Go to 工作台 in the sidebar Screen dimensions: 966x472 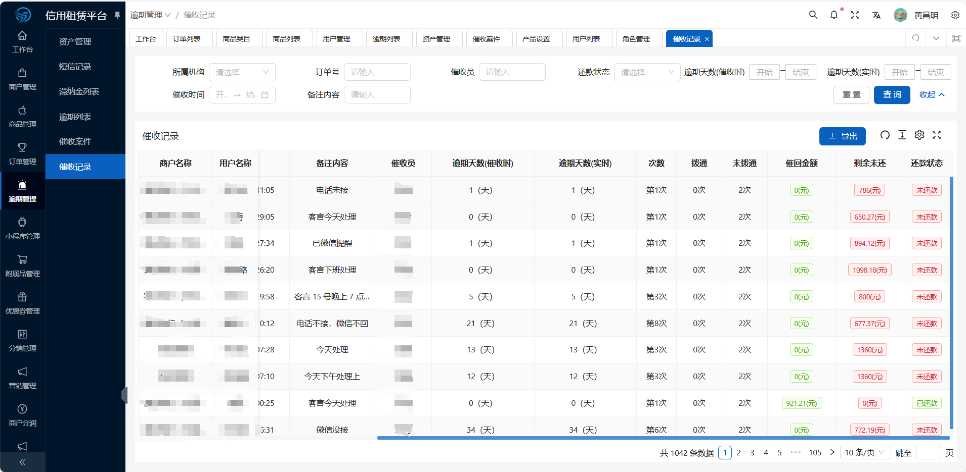[22, 42]
